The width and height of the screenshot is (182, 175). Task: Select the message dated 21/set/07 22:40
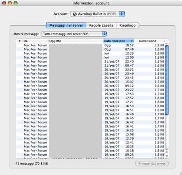(x=91, y=61)
